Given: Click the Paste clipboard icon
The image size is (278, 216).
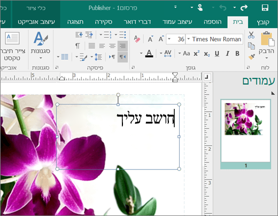Looking at the screenshot, I should click(x=267, y=38).
